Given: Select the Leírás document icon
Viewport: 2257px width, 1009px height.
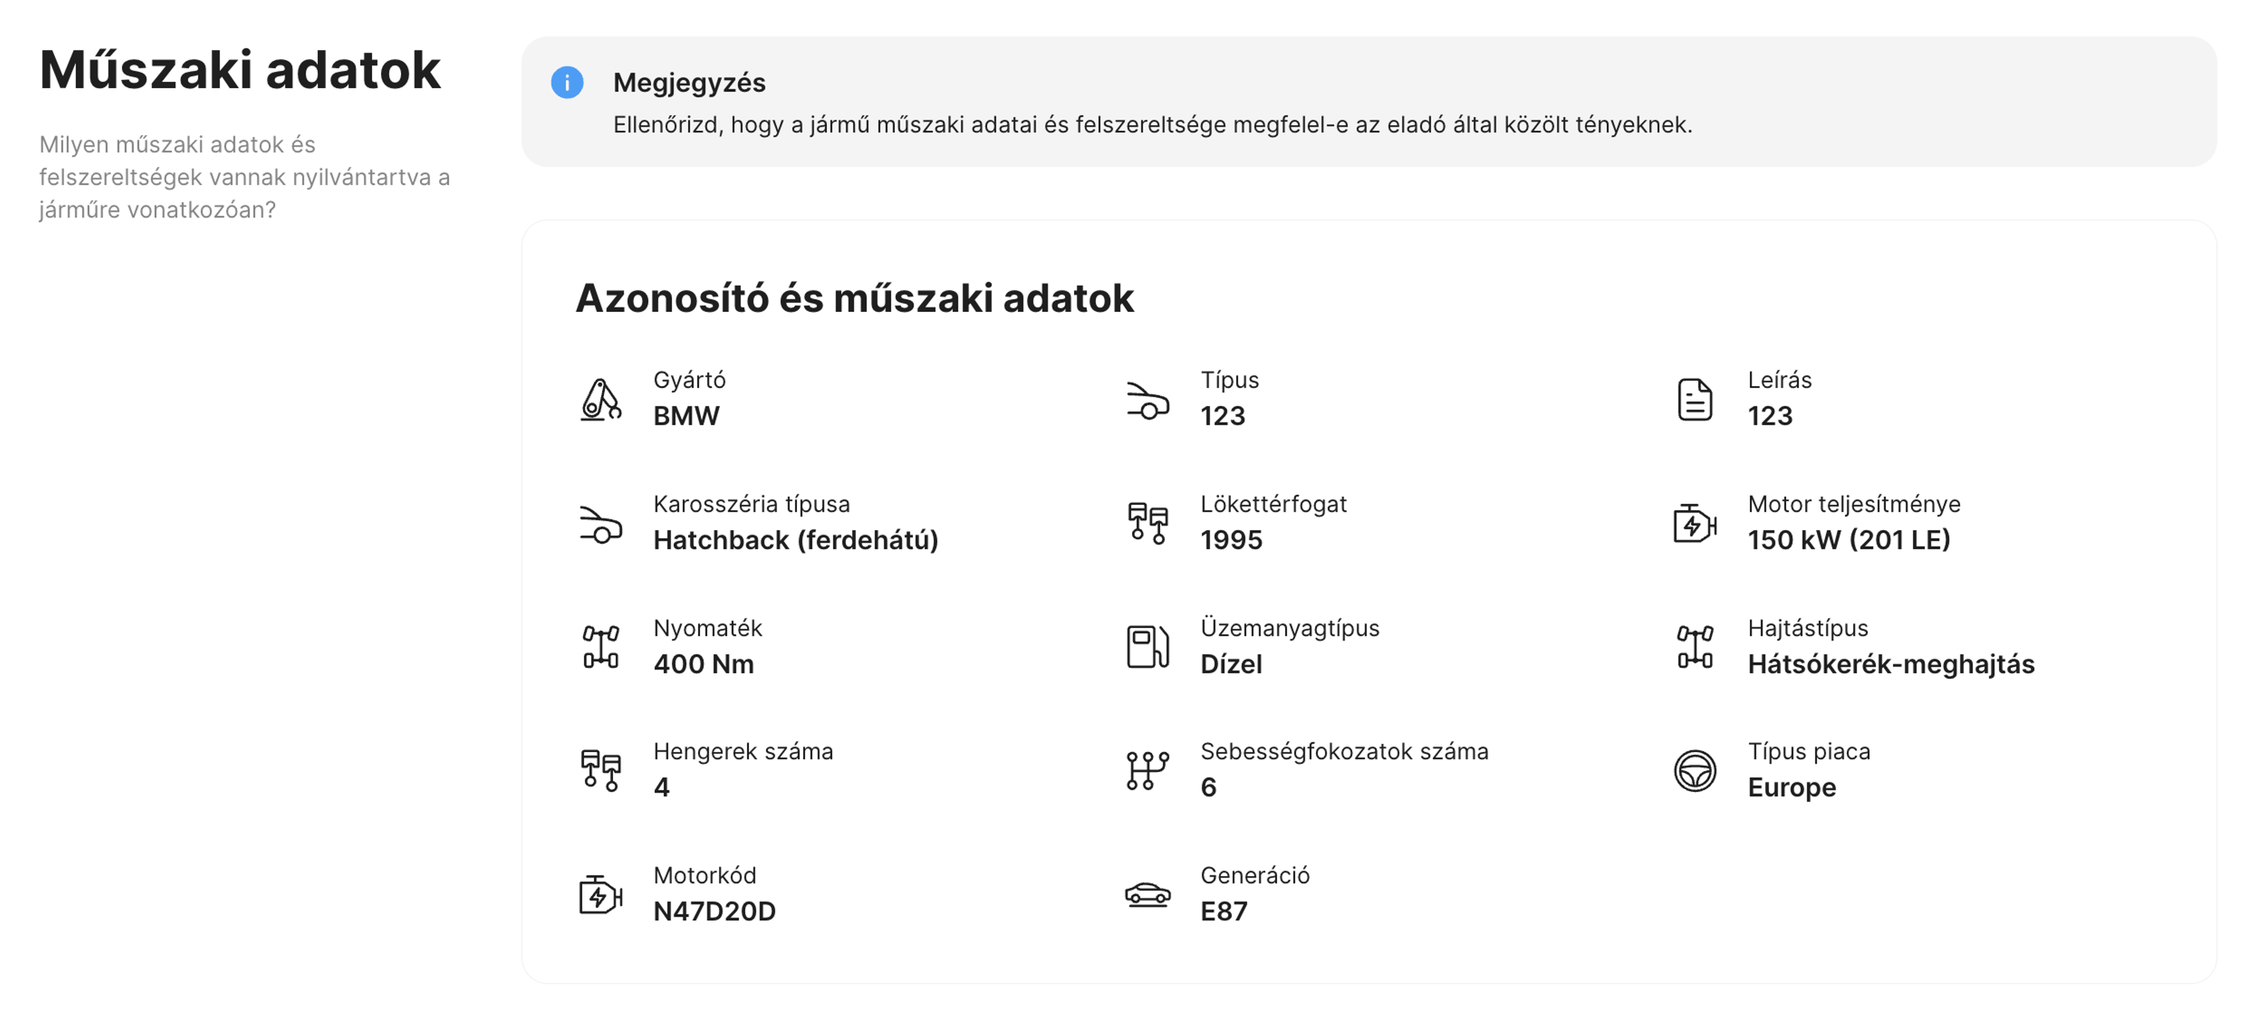Looking at the screenshot, I should 1695,400.
